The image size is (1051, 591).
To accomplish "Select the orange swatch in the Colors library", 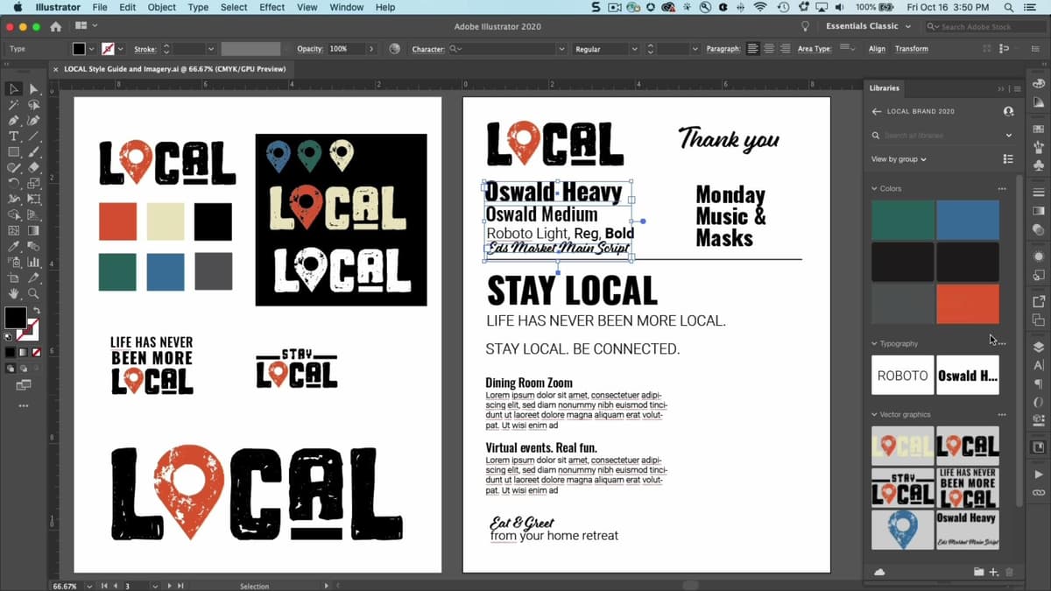I will [968, 306].
